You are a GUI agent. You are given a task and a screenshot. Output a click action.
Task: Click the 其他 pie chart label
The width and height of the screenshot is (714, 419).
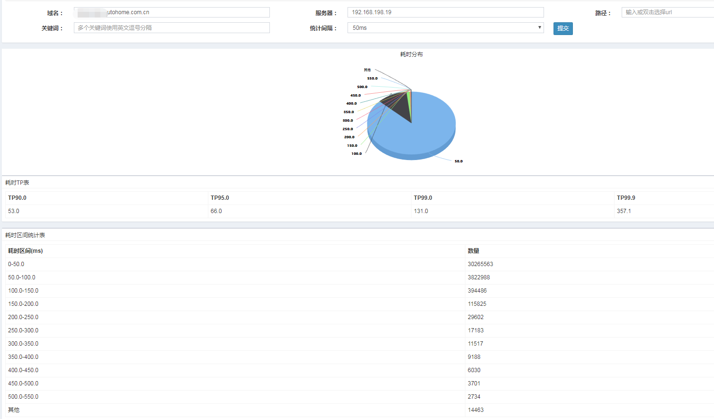tap(367, 70)
